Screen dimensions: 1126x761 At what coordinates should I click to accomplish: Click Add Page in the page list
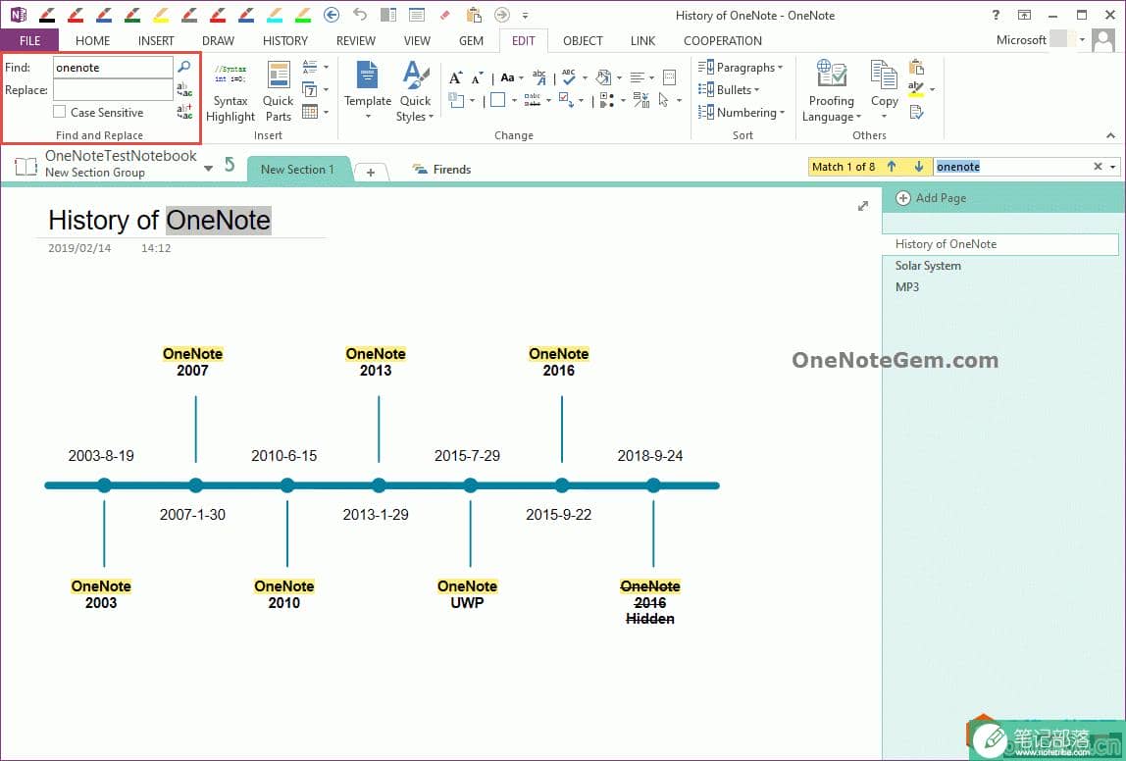[x=931, y=198]
